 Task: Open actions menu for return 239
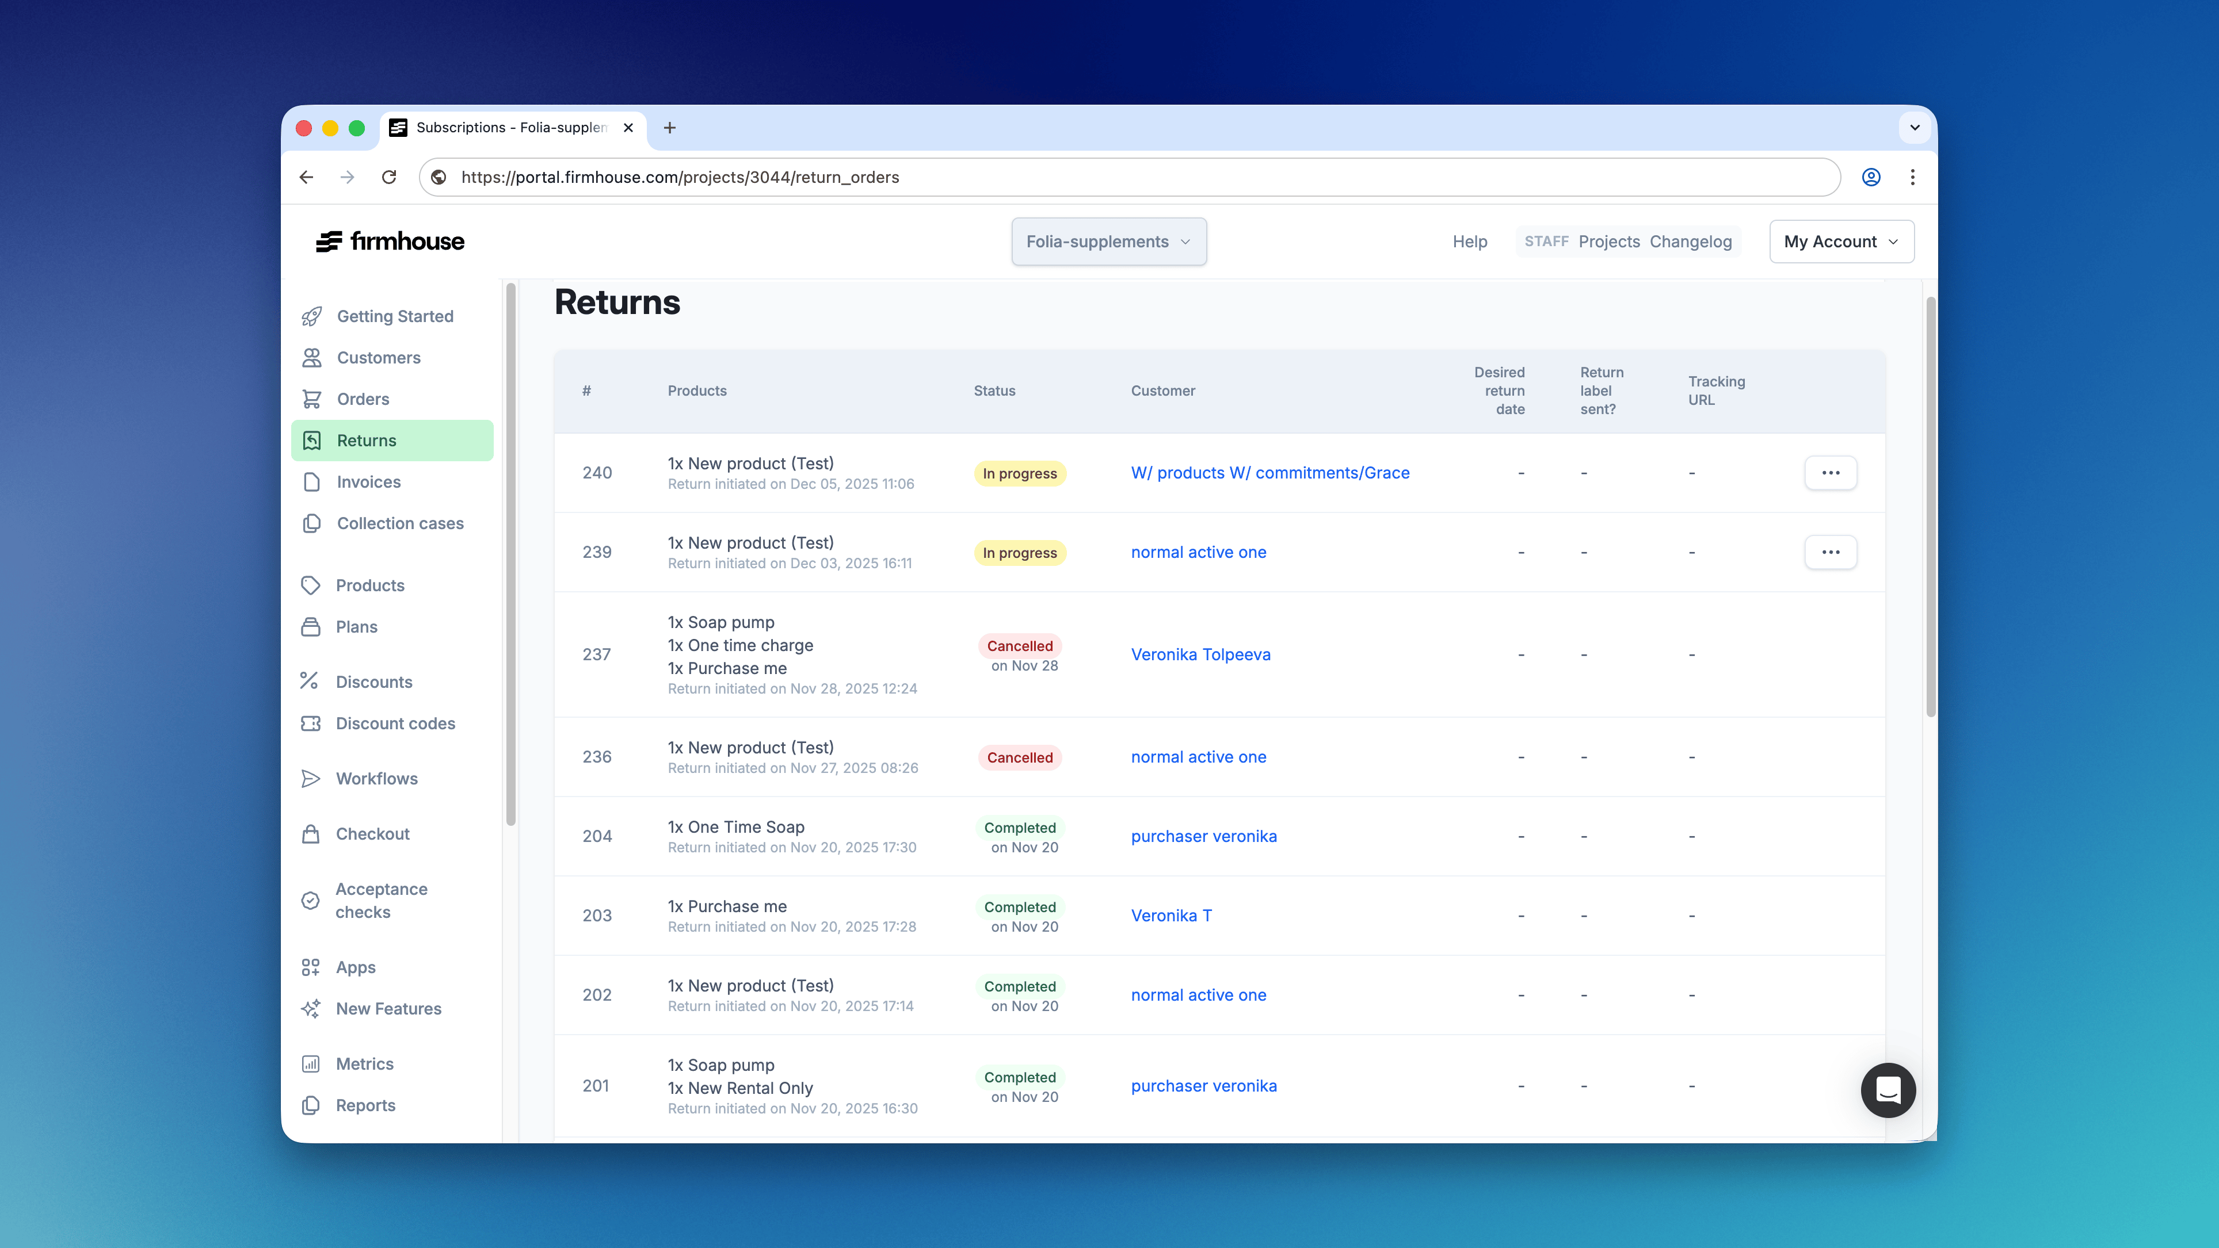[1831, 552]
